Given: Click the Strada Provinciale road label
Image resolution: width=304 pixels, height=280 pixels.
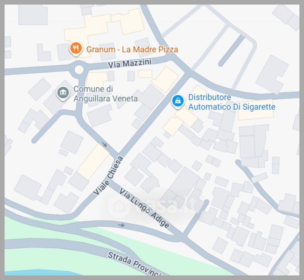Looking at the screenshot, I should [134, 263].
